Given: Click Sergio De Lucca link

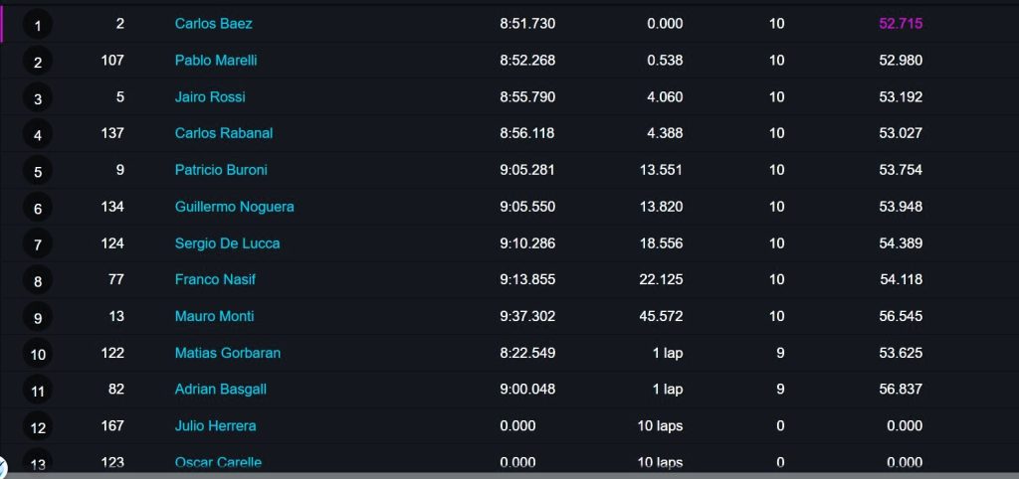Looking at the screenshot, I should click(x=228, y=243).
